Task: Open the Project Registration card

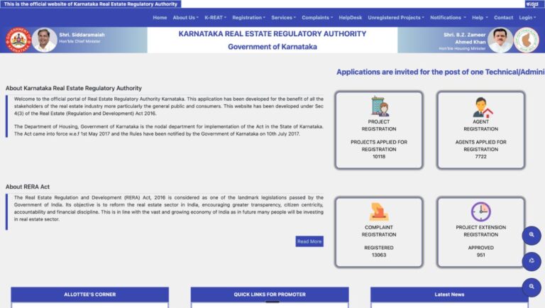Action: tap(379, 130)
